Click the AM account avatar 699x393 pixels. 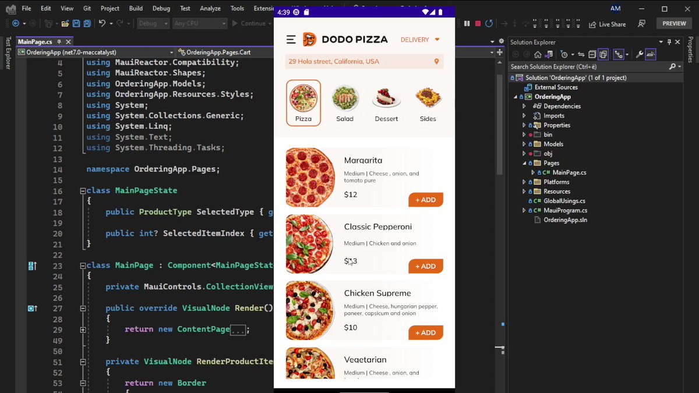tap(616, 8)
